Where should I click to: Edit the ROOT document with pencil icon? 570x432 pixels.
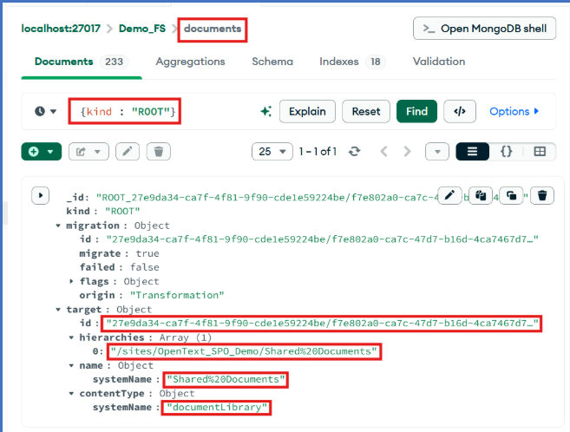(449, 195)
